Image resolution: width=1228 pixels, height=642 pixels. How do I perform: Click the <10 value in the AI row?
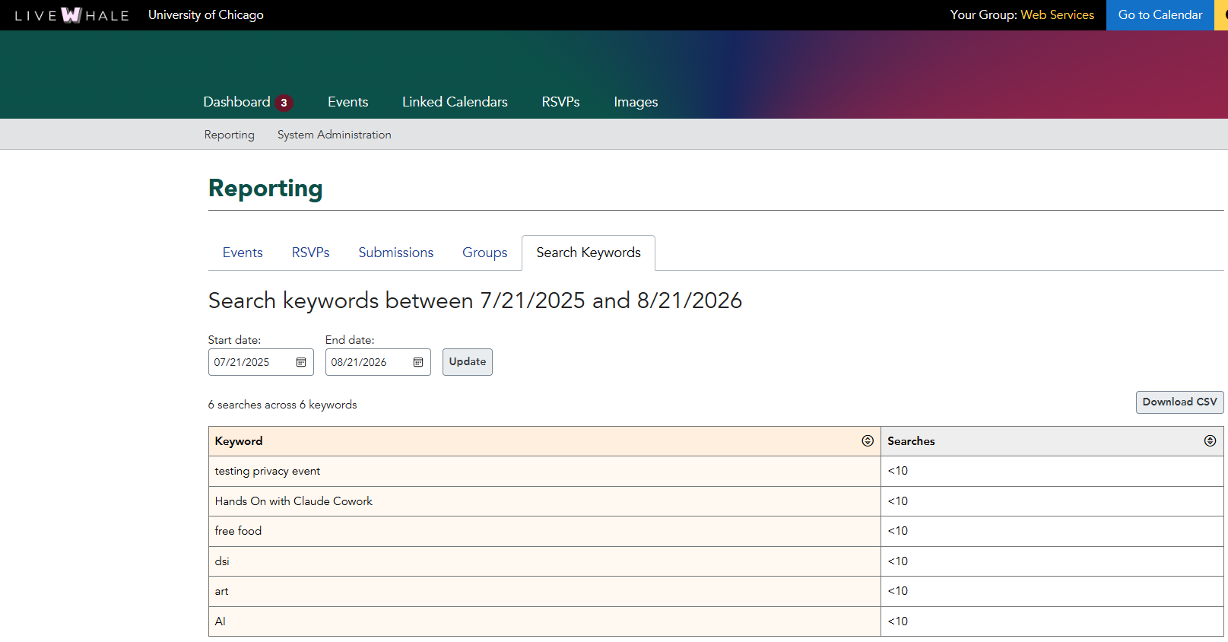(898, 621)
